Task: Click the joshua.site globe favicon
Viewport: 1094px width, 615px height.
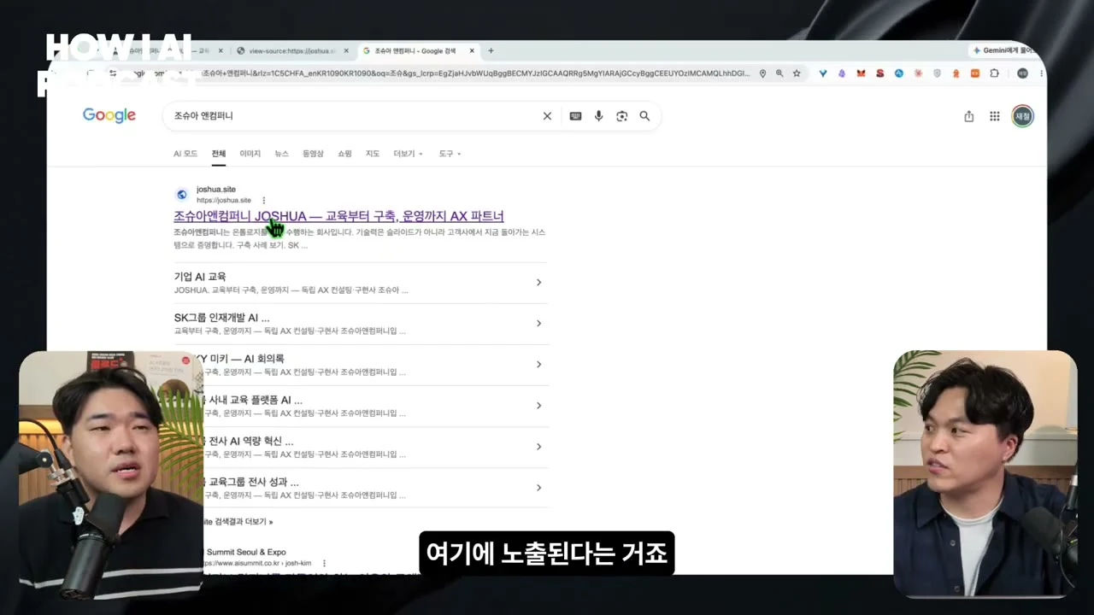Action: 181,195
